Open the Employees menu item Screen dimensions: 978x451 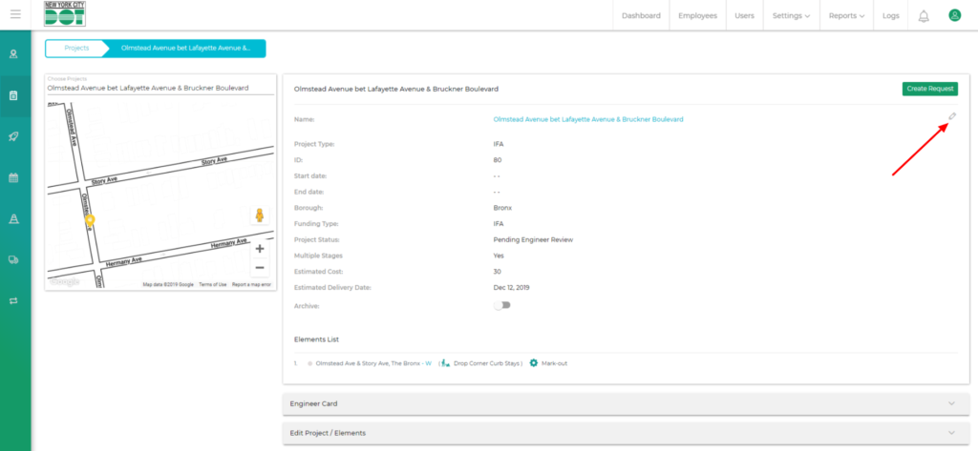(x=697, y=15)
